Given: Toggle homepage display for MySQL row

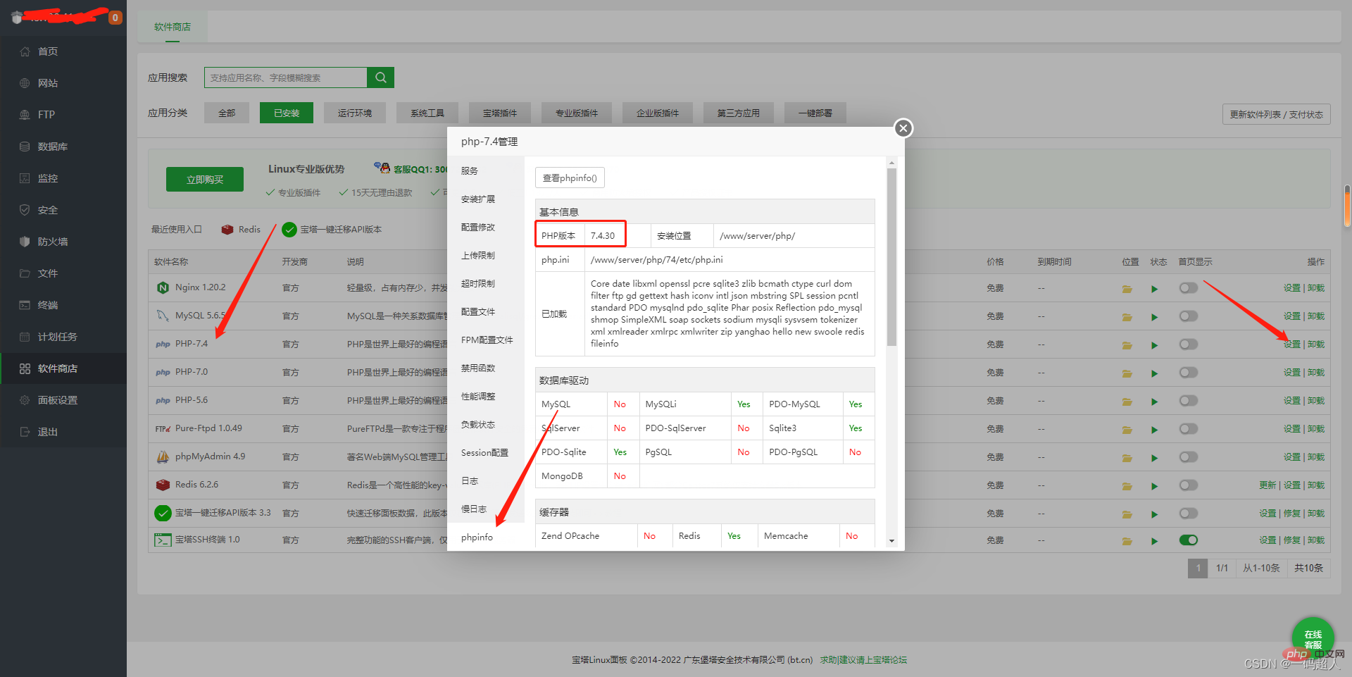Looking at the screenshot, I should tap(1189, 316).
